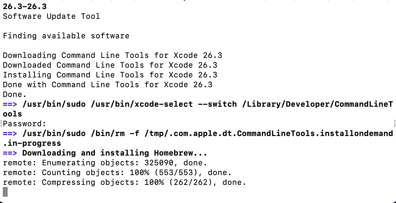Click the "Password:" prompt text
The image size is (396, 203).
[24, 124]
